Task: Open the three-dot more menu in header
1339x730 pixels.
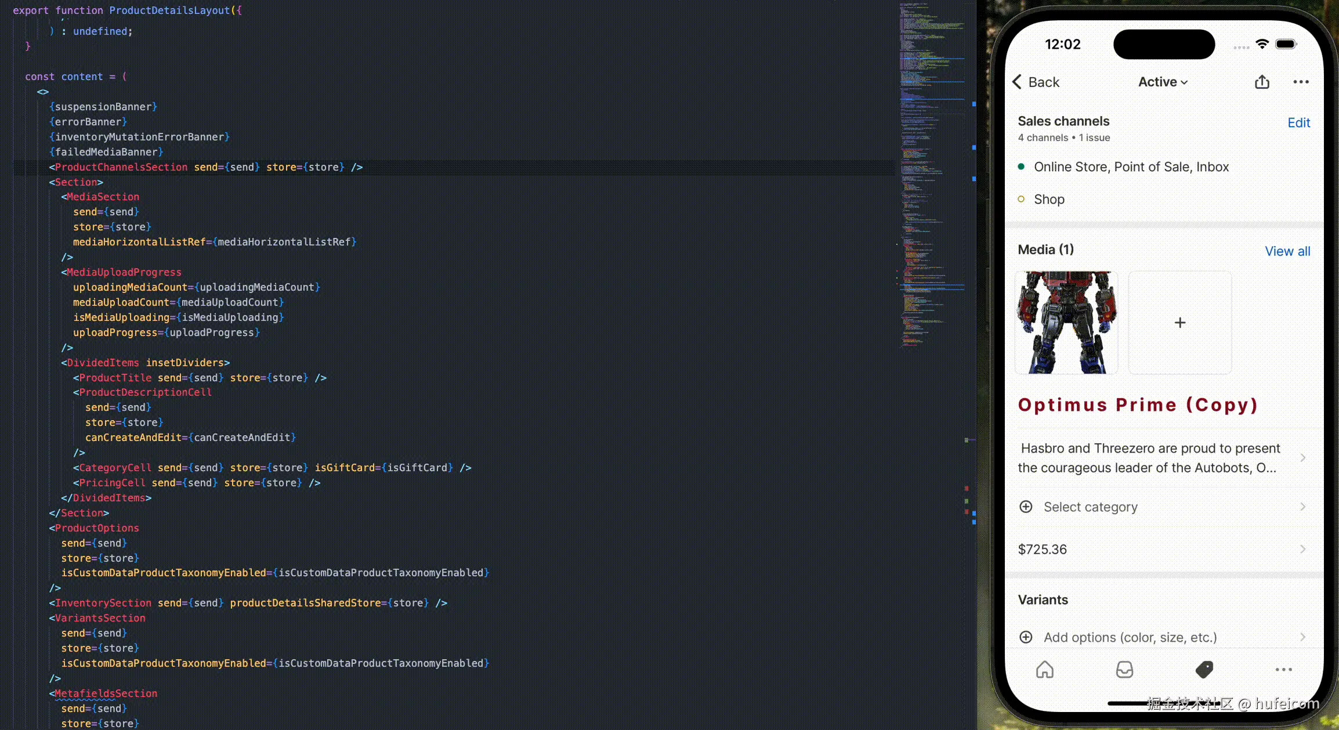Action: point(1301,82)
